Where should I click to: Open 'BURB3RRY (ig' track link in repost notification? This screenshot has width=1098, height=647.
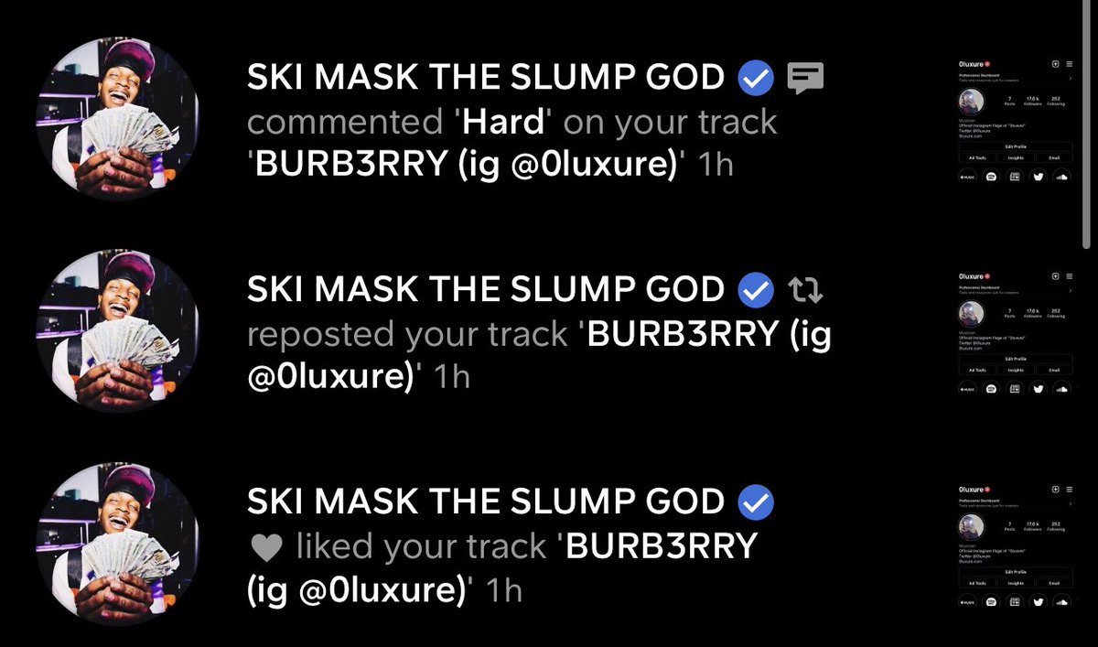[x=705, y=335]
